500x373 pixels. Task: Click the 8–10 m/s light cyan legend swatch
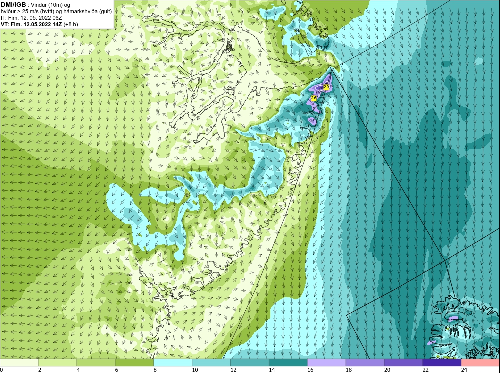(173, 363)
